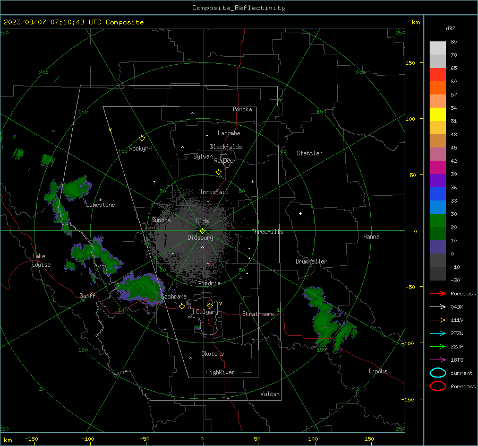Click the Limestone label

(100, 205)
